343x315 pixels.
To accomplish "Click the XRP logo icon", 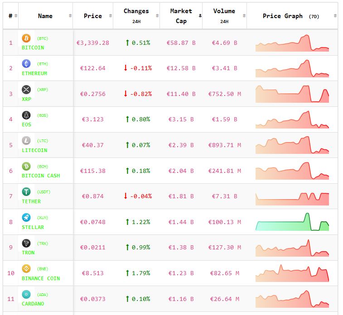I will coord(26,90).
